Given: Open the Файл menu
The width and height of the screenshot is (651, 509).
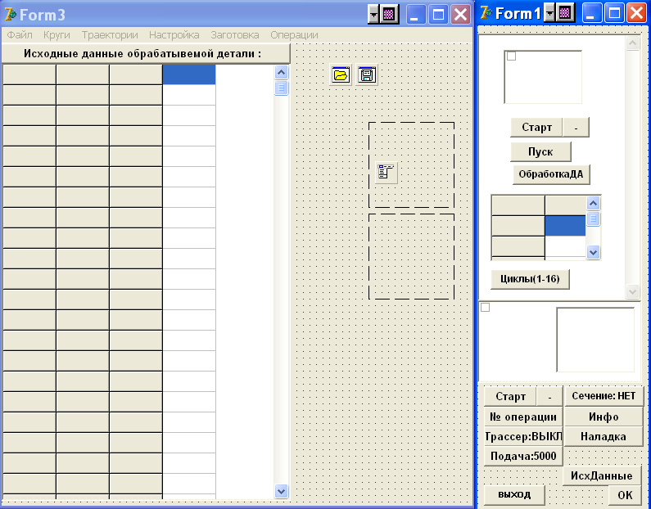Looking at the screenshot, I should (20, 35).
